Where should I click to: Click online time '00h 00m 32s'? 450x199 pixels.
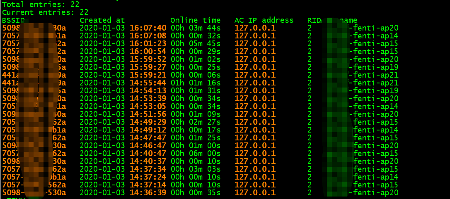click(x=196, y=36)
